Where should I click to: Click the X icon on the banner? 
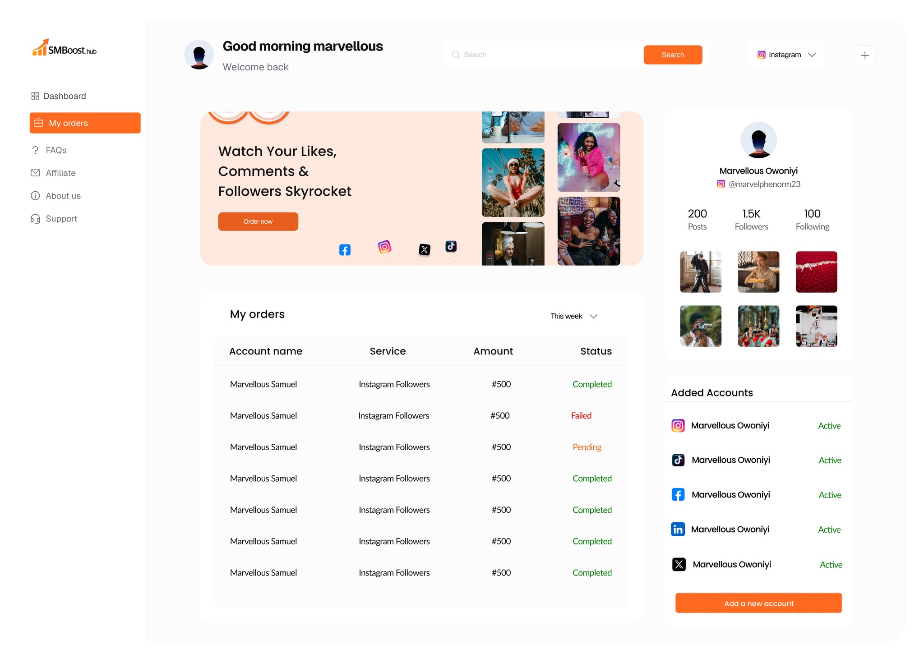(x=424, y=249)
